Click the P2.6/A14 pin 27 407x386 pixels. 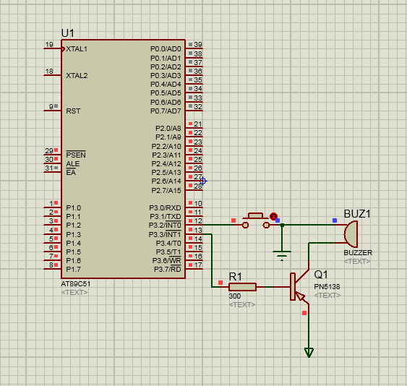click(194, 181)
